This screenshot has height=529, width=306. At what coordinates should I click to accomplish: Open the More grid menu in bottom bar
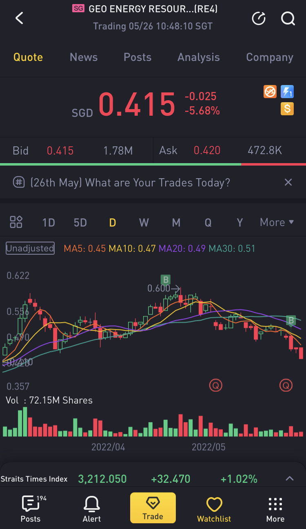click(x=275, y=509)
